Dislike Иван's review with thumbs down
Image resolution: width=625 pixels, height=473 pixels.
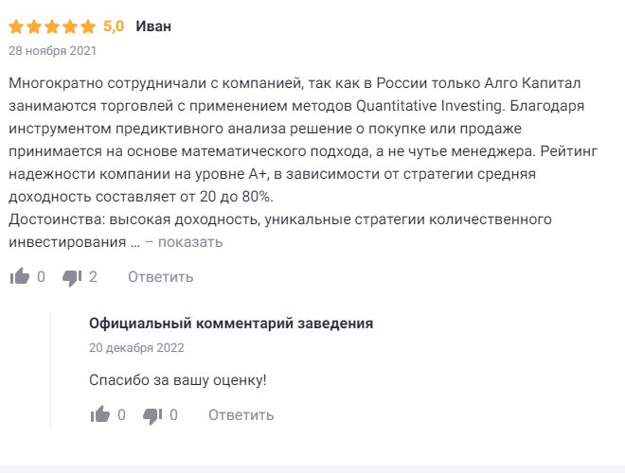[x=71, y=276]
